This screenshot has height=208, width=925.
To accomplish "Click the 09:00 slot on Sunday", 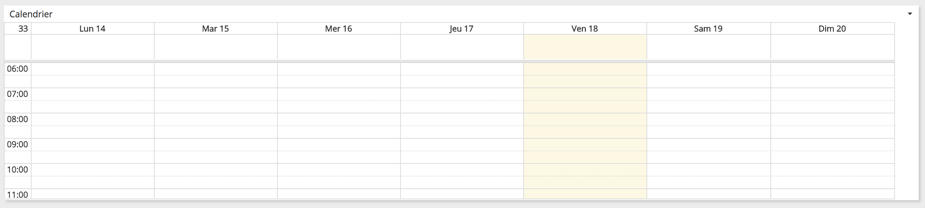I will coord(832,145).
